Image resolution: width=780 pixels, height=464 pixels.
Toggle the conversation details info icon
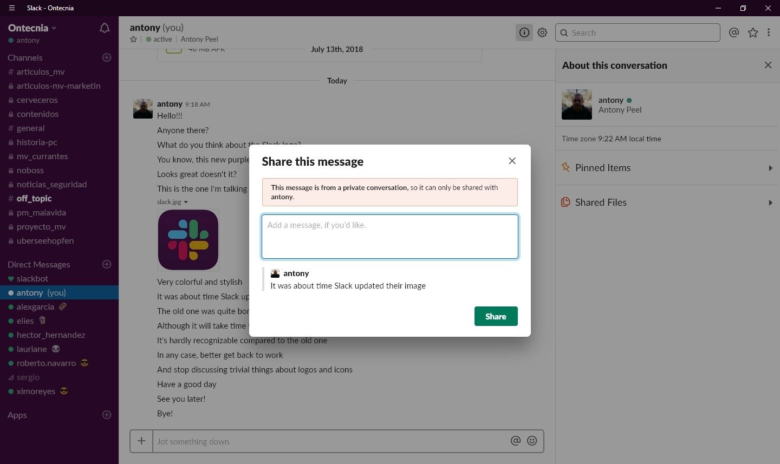524,32
